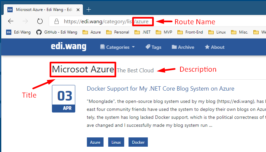
Task: Open the GitHub - Edi Wang bookmark
Action: coord(57,32)
